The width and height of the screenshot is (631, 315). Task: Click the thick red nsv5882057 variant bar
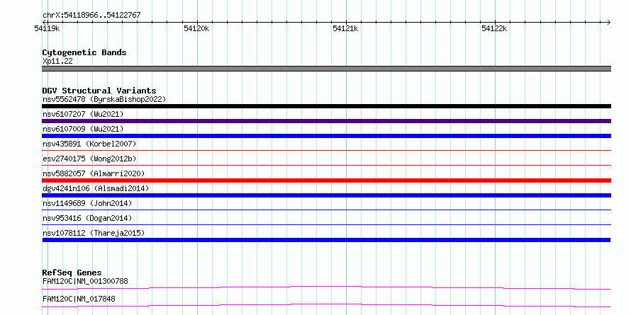pos(326,181)
